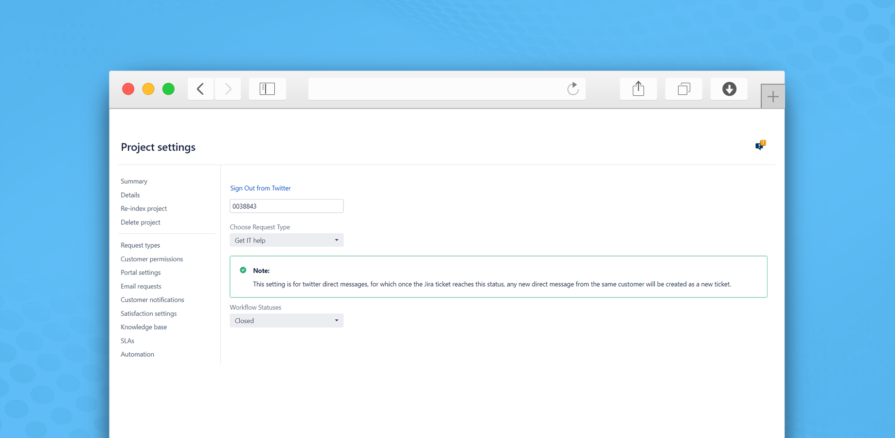Expand the Choose Request Type dropdown
This screenshot has height=438, width=895.
pyautogui.click(x=286, y=240)
